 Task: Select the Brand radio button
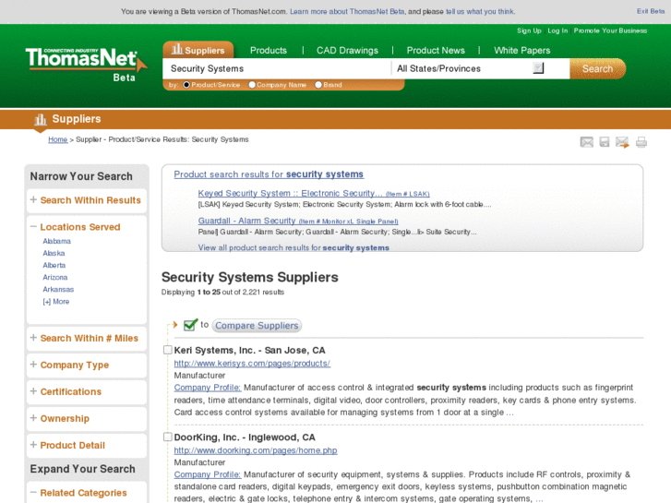coord(318,85)
